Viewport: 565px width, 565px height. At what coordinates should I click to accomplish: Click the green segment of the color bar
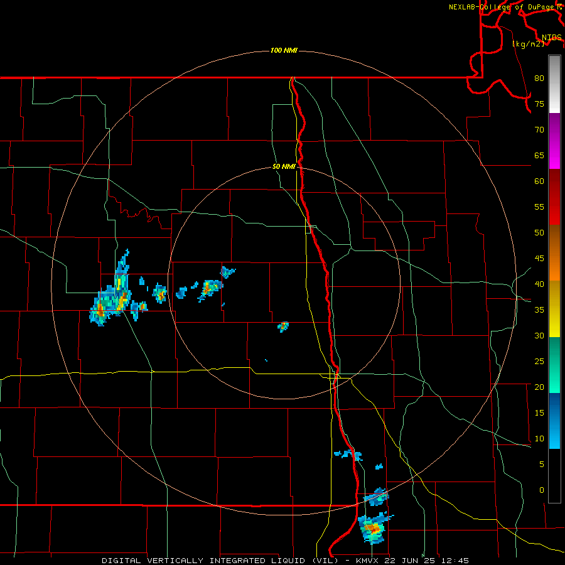pyautogui.click(x=554, y=365)
